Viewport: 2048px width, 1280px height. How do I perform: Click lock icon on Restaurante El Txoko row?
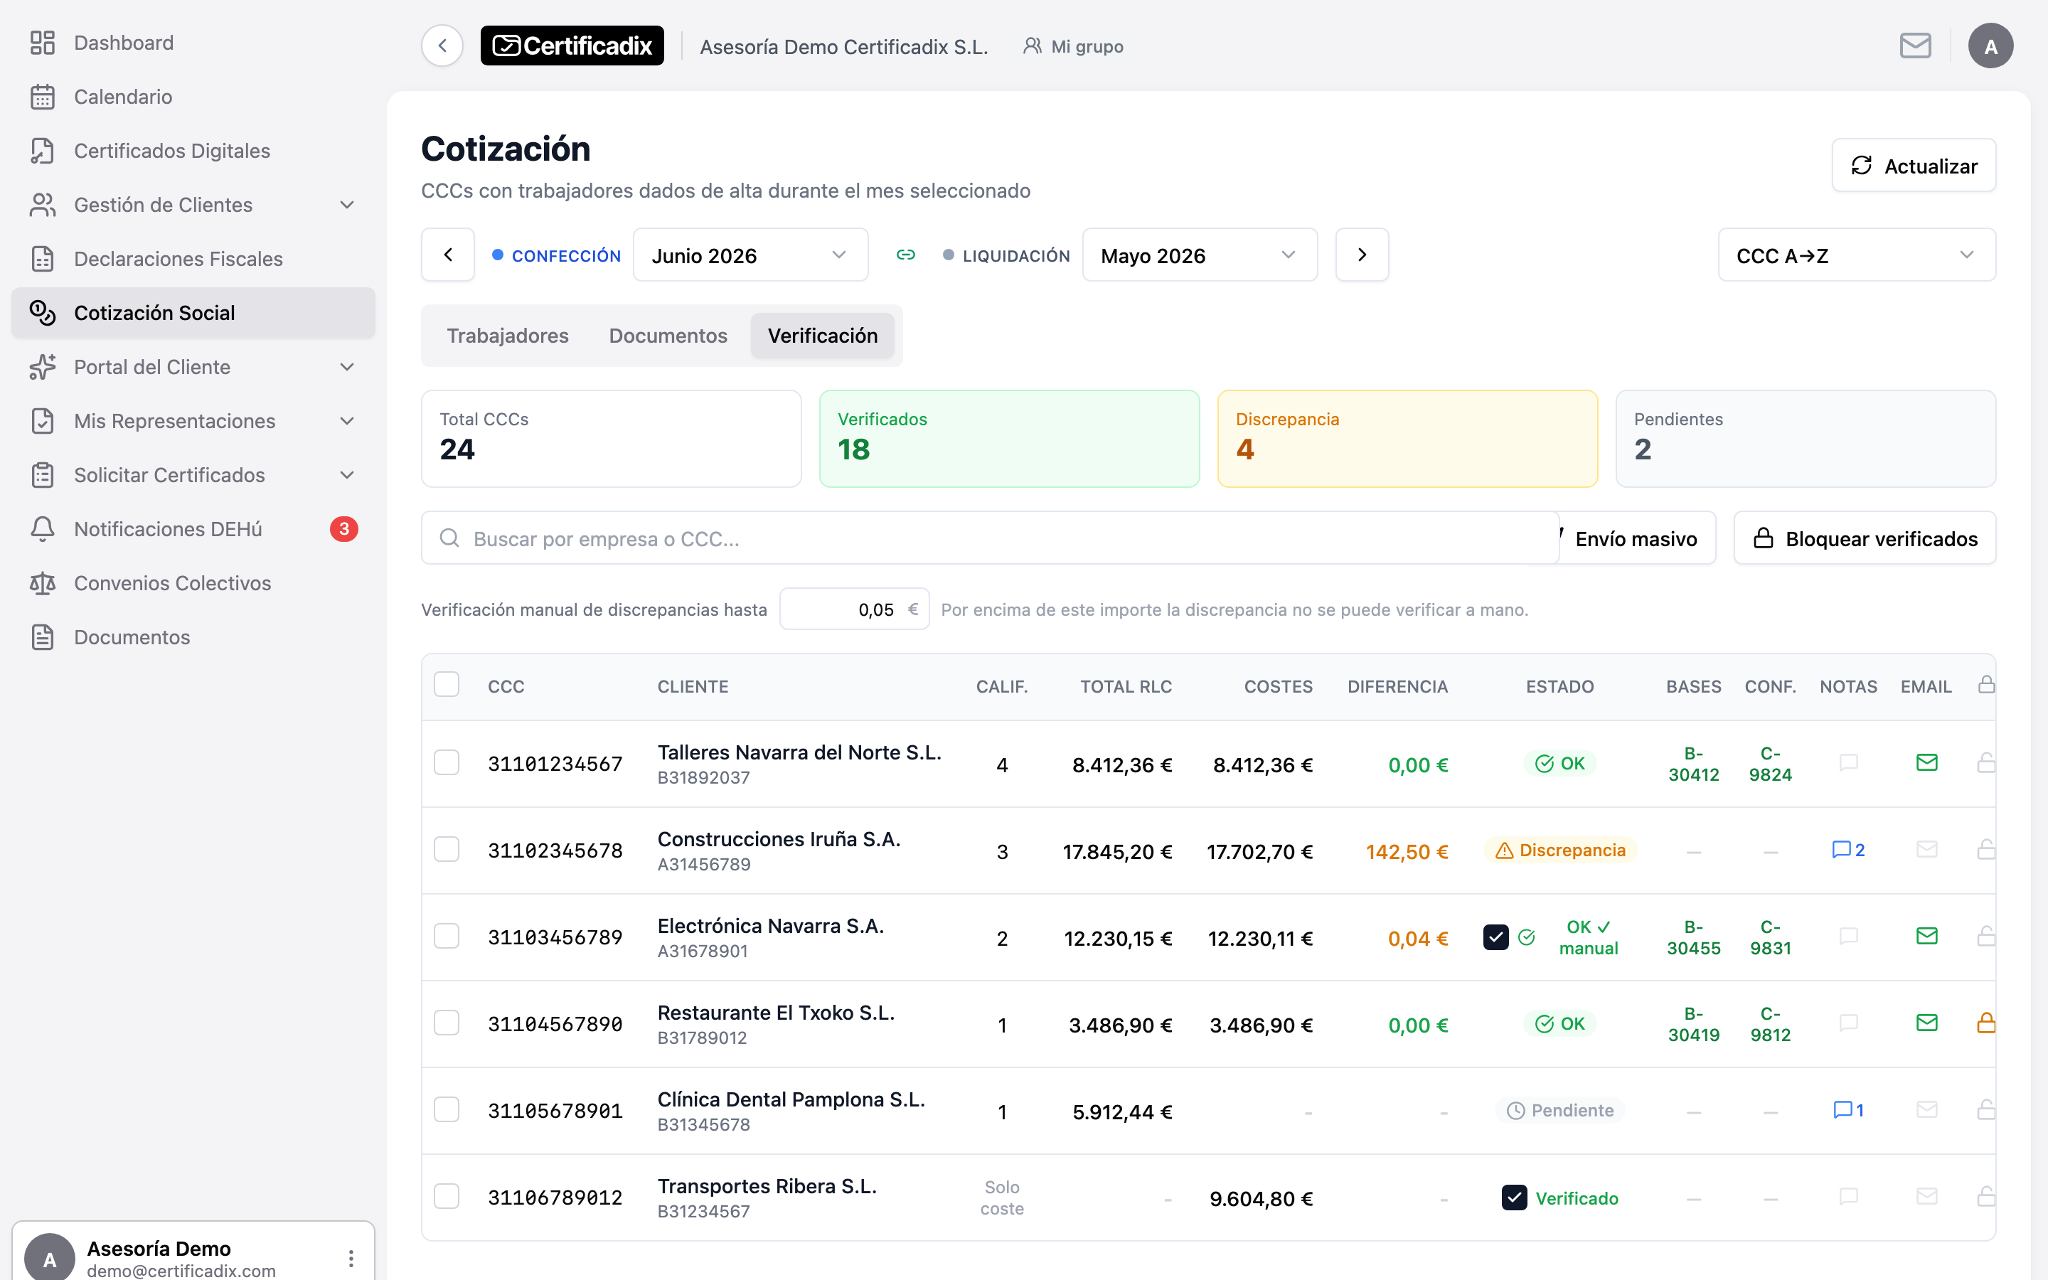click(x=1985, y=1023)
